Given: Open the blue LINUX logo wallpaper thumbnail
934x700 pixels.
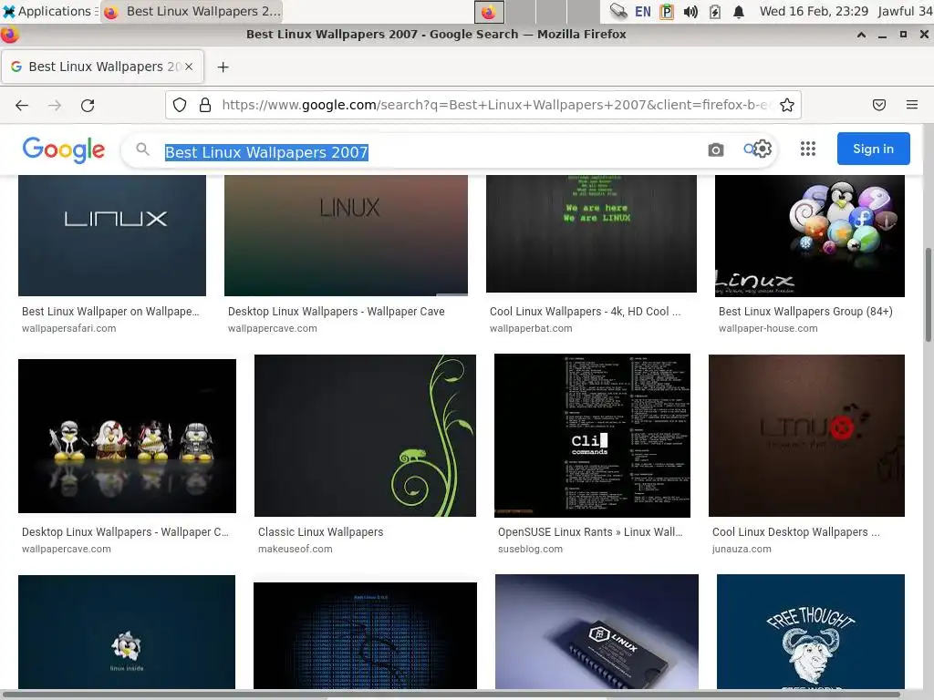Looking at the screenshot, I should 112,235.
